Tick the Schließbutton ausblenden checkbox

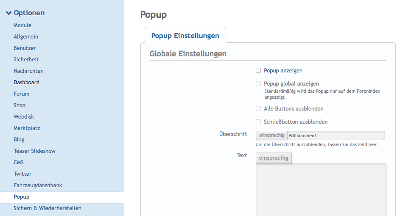pos(258,122)
